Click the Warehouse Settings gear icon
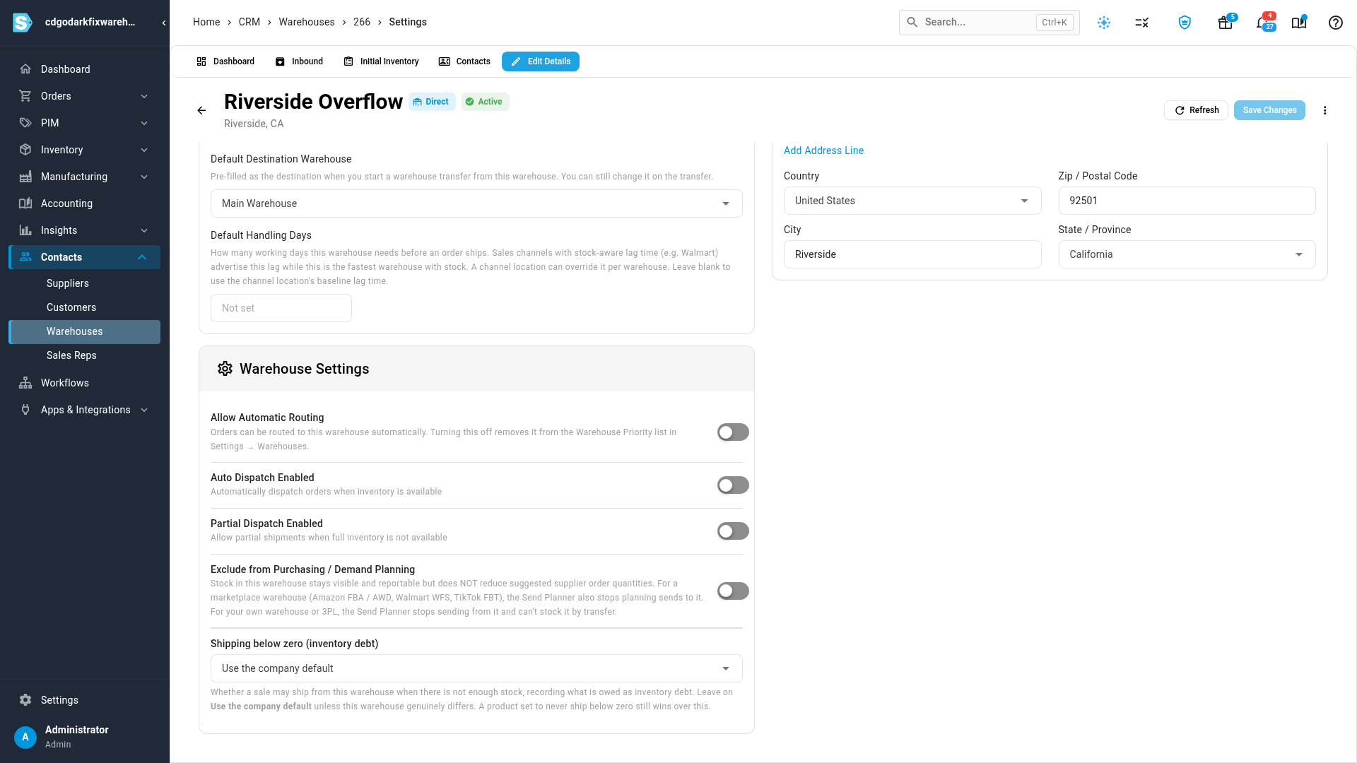This screenshot has height=763, width=1357. 225,369
